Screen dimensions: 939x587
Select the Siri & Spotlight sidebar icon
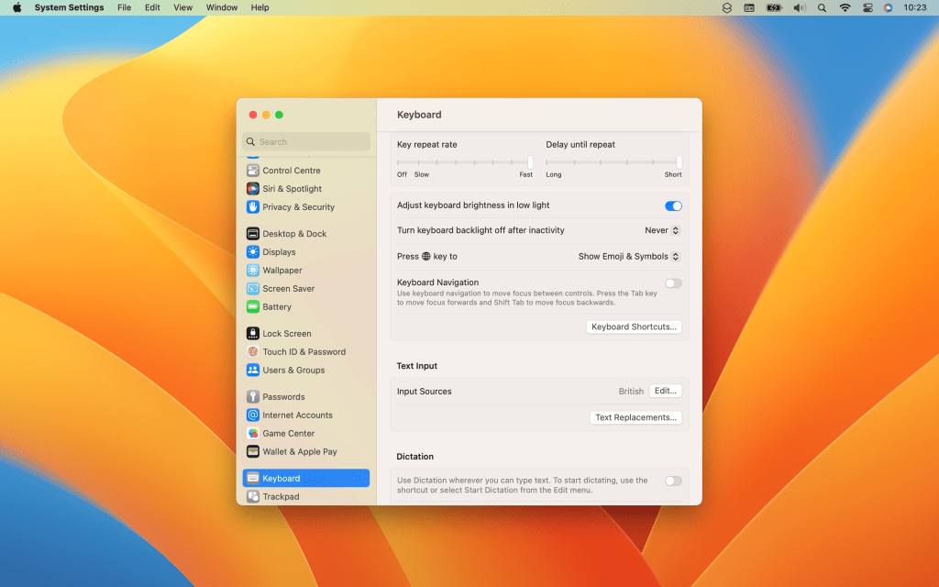[253, 189]
